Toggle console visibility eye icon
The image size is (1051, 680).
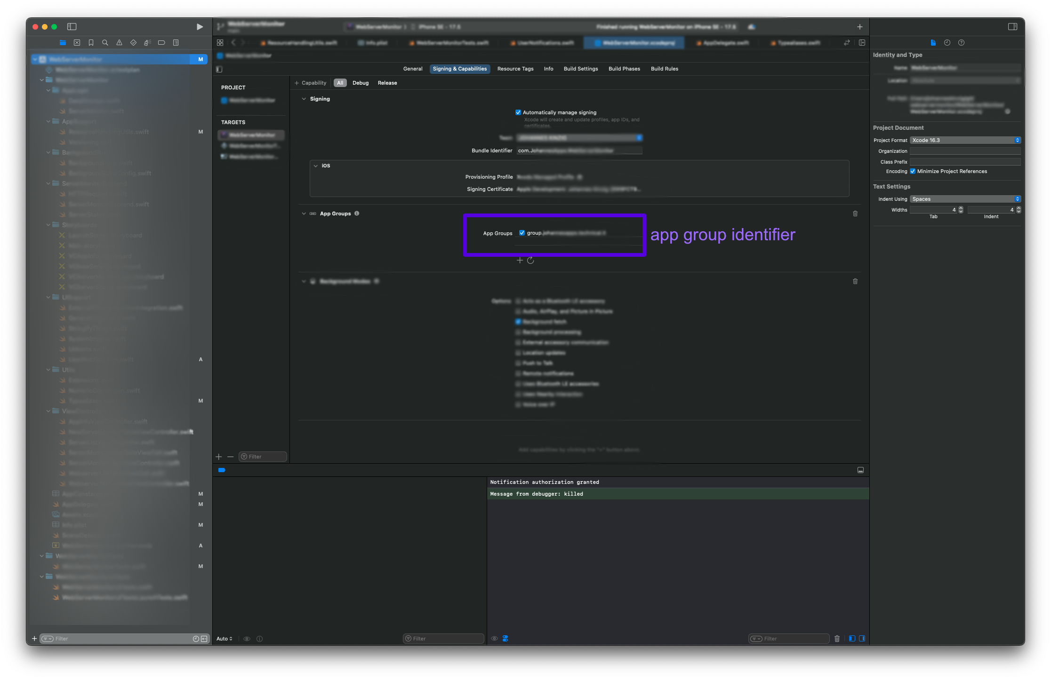coord(494,639)
